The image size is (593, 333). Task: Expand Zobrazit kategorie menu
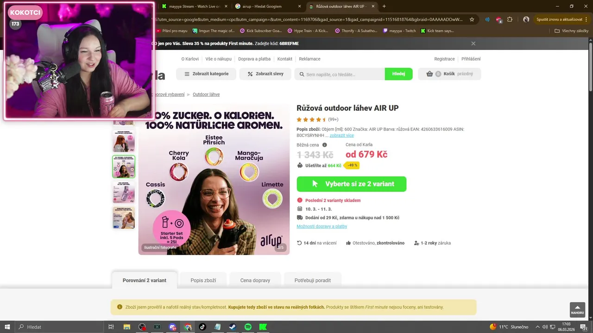pyautogui.click(x=206, y=74)
